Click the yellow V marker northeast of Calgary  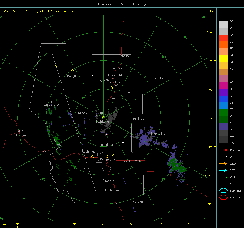click(x=113, y=155)
